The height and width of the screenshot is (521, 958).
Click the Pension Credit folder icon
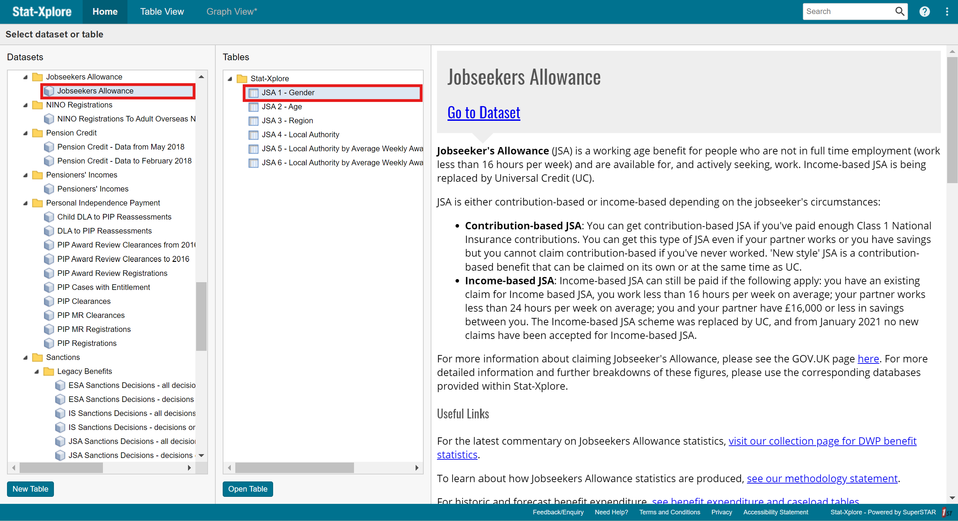click(37, 133)
